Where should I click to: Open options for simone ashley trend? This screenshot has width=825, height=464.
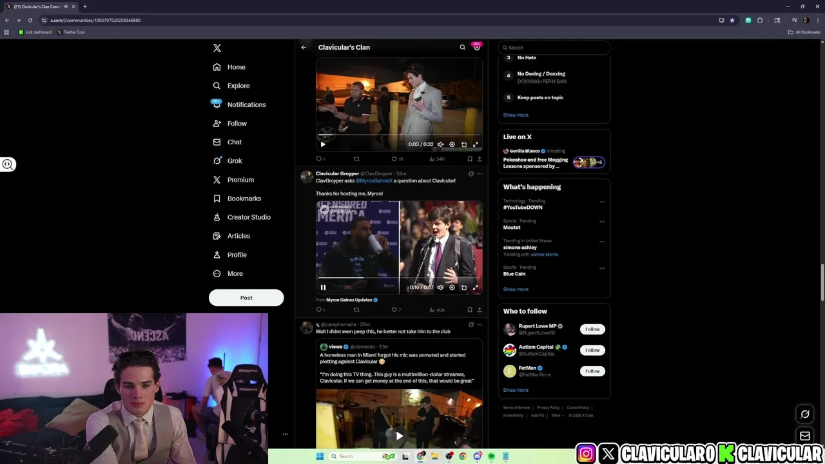tap(602, 242)
